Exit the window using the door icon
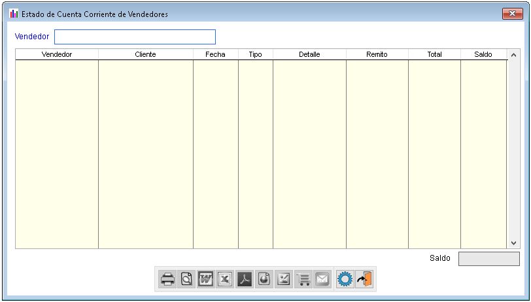Screen dimensions: 531x302 pyautogui.click(x=365, y=279)
